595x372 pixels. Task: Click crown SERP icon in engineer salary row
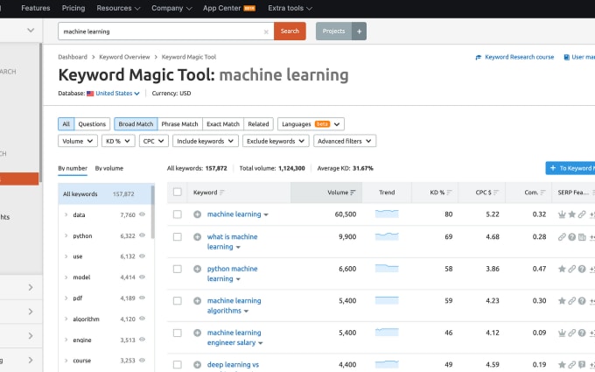tap(562, 333)
